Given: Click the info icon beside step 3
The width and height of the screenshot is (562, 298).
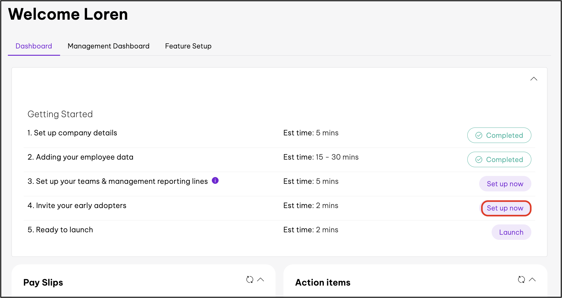Looking at the screenshot, I should [x=215, y=180].
